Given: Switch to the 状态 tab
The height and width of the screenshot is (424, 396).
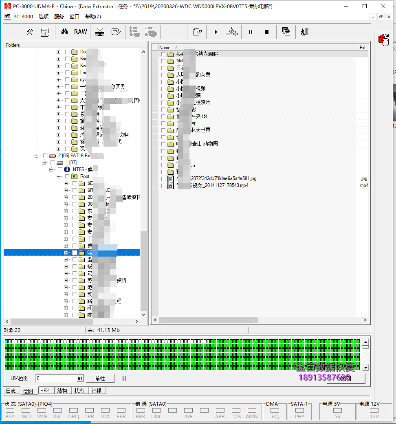Looking at the screenshot, I should tap(79, 391).
